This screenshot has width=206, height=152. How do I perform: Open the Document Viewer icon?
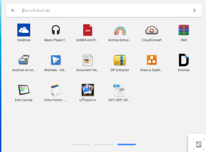88,60
